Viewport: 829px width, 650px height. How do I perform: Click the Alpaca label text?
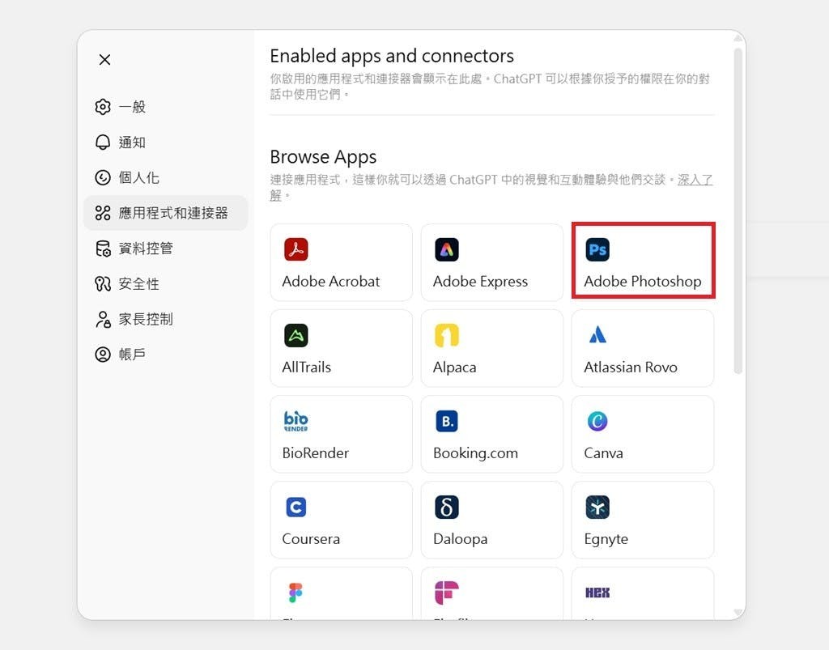(x=455, y=367)
